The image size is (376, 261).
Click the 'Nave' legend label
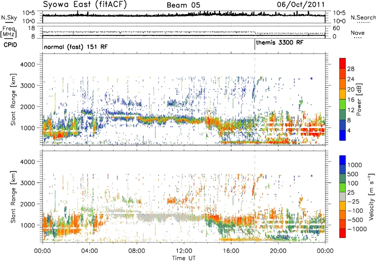pyautogui.click(x=357, y=33)
